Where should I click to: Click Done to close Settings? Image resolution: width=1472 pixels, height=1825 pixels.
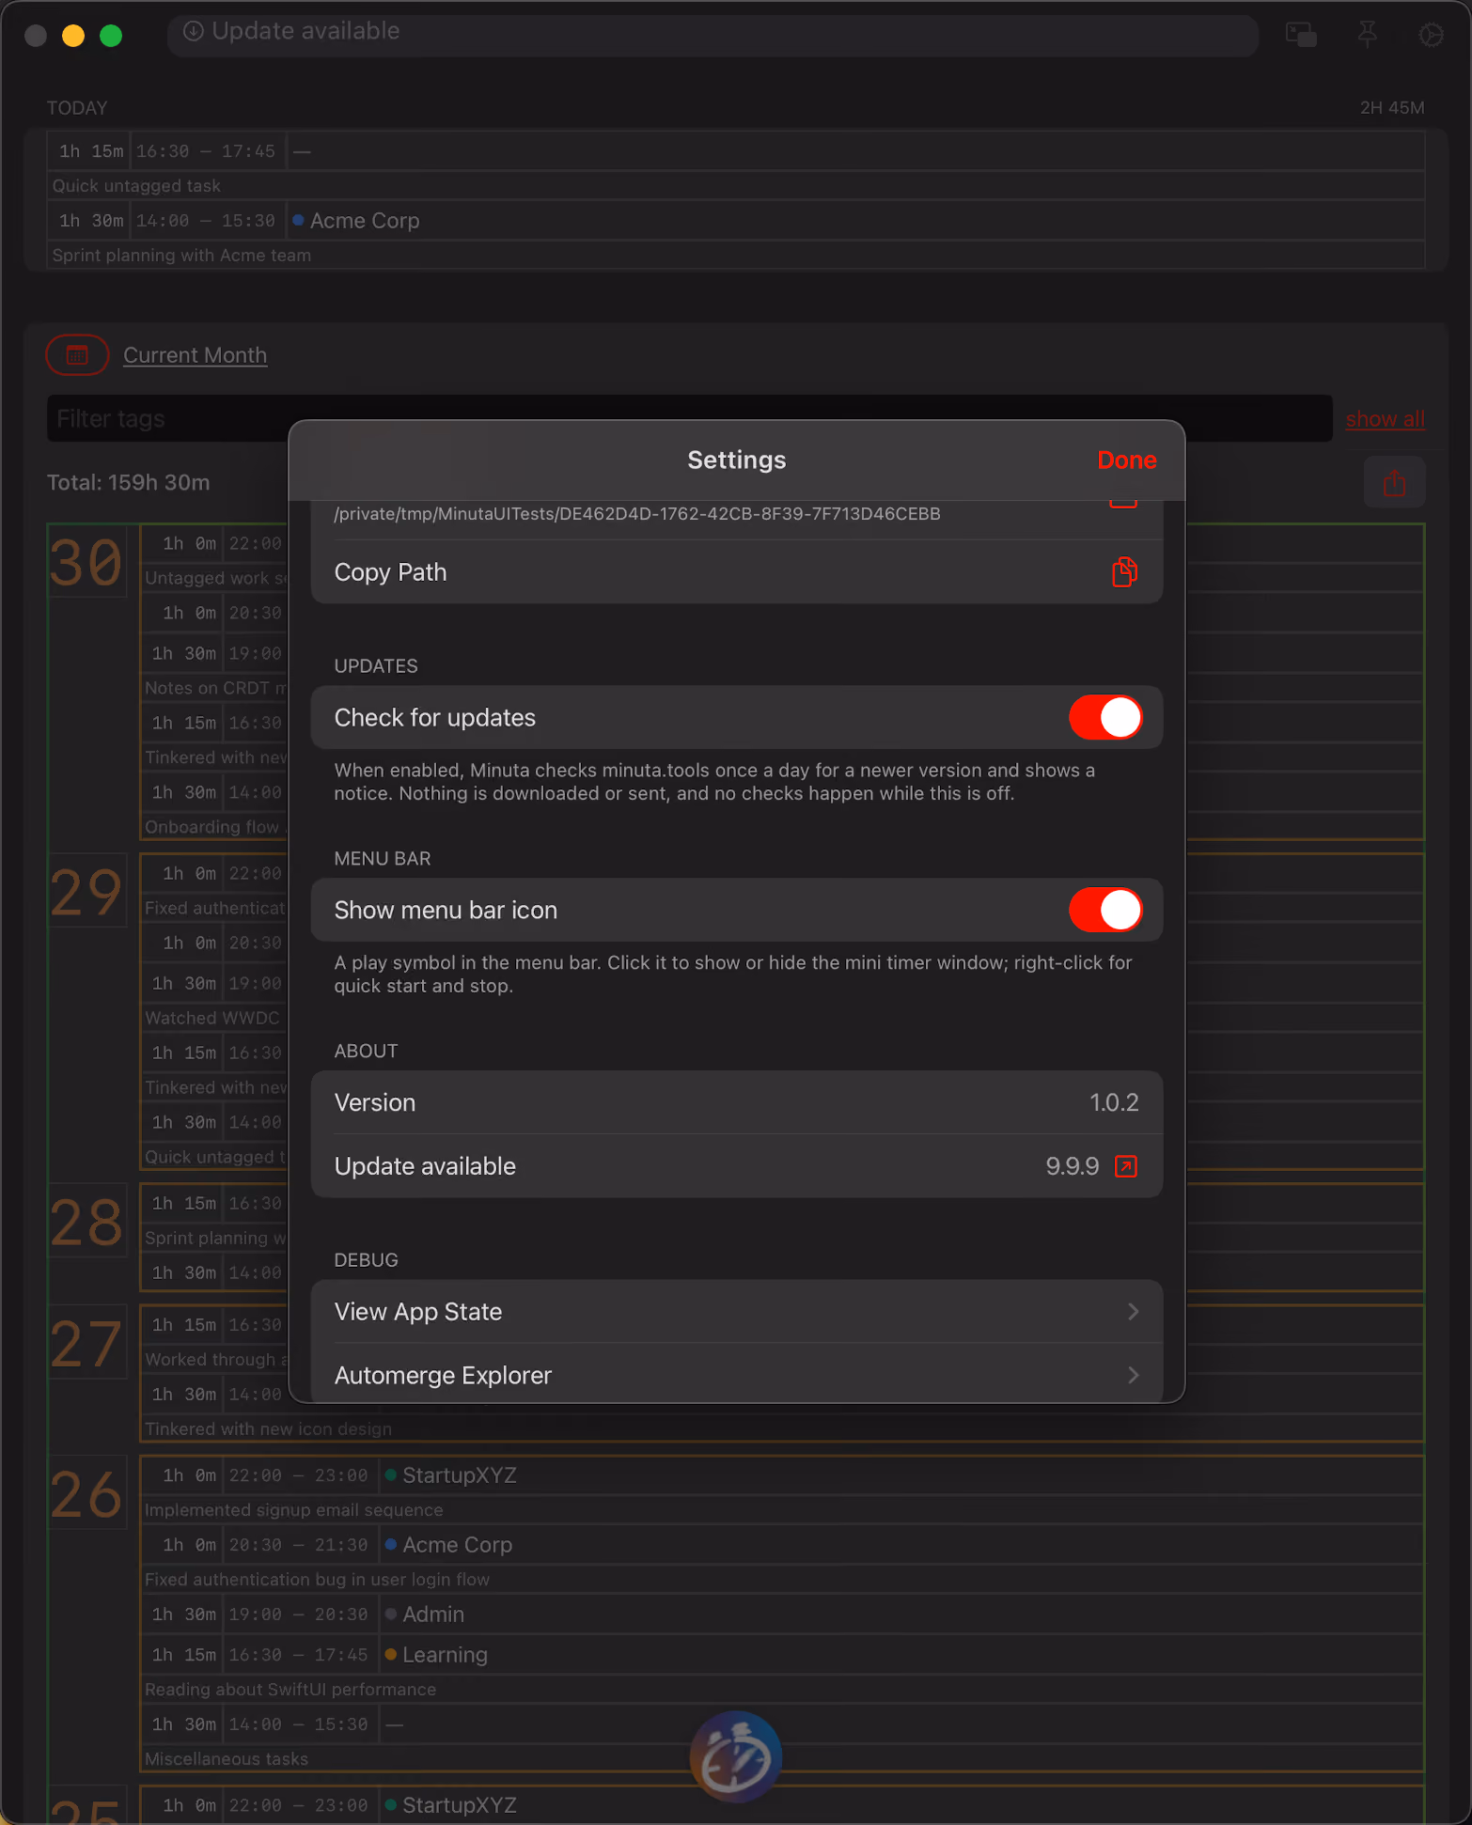[1127, 460]
